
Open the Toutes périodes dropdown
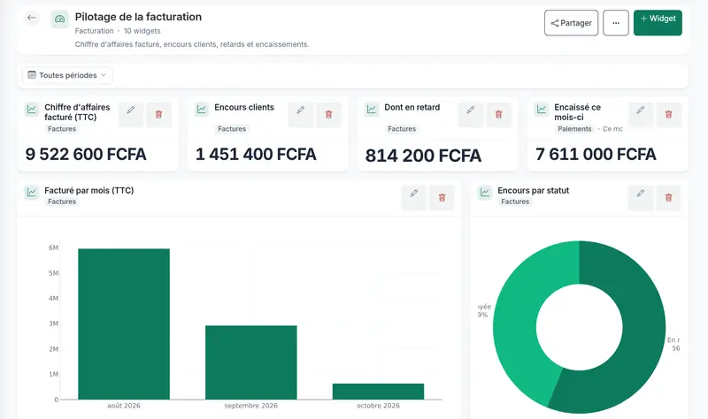pyautogui.click(x=67, y=75)
